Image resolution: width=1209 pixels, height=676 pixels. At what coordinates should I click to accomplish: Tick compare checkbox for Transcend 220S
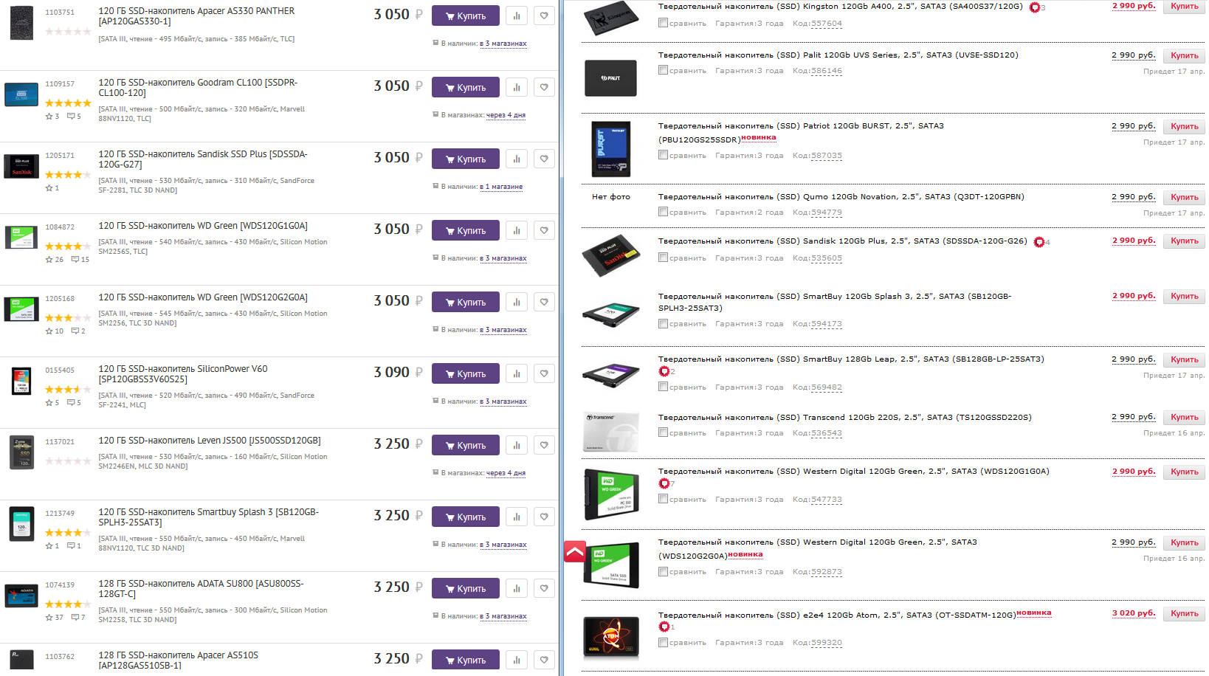(x=663, y=432)
